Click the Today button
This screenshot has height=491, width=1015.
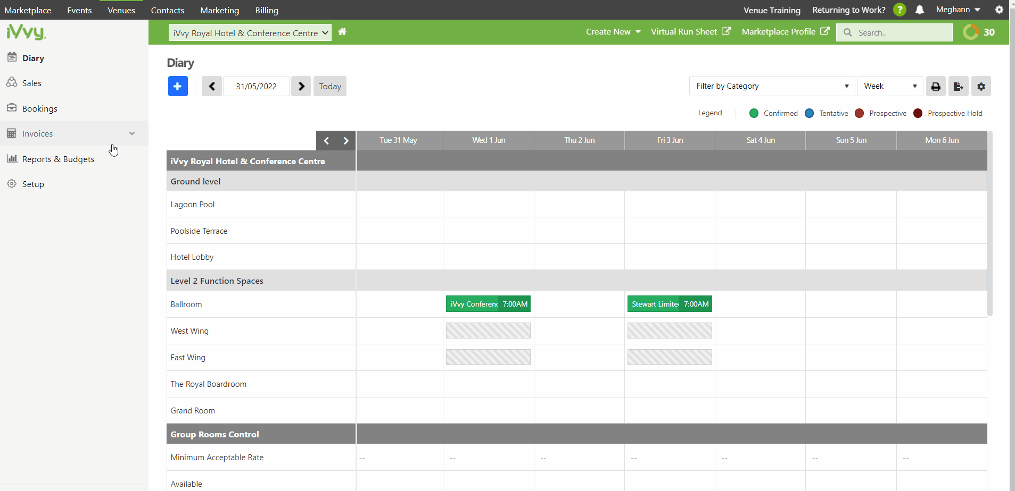point(330,86)
